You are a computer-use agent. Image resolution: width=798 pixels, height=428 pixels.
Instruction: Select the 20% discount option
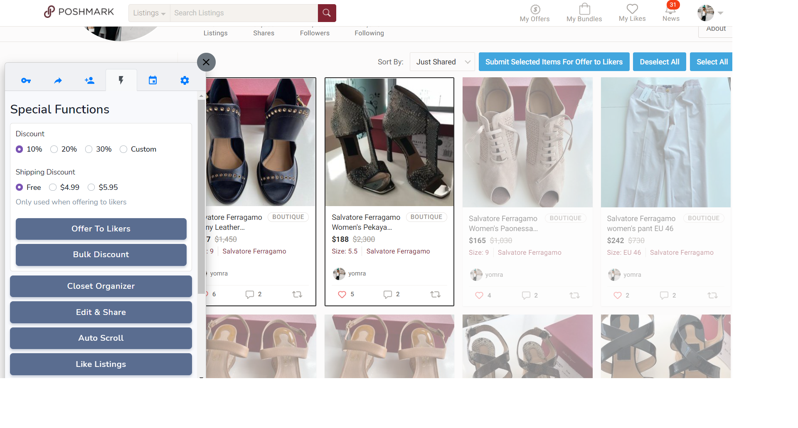click(54, 149)
